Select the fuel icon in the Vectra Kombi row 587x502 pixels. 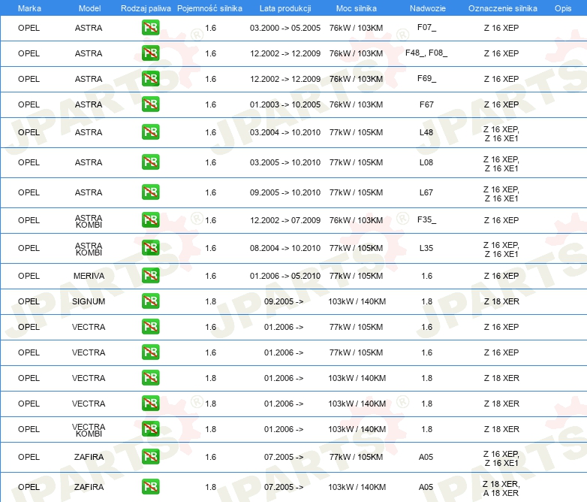tap(150, 429)
